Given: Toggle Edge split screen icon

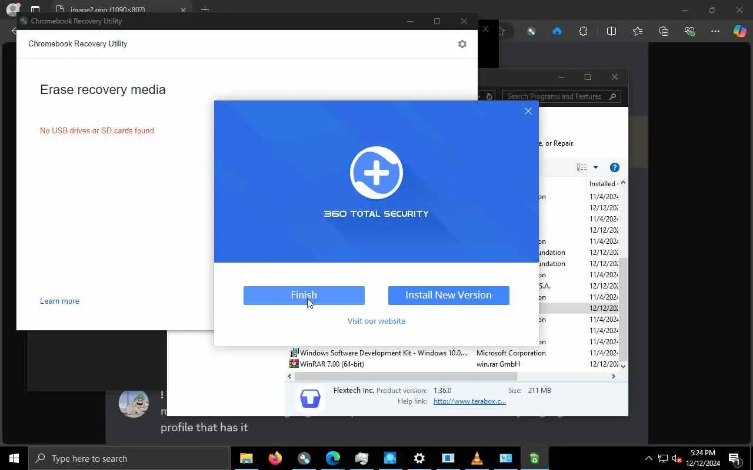Looking at the screenshot, I should (x=611, y=31).
